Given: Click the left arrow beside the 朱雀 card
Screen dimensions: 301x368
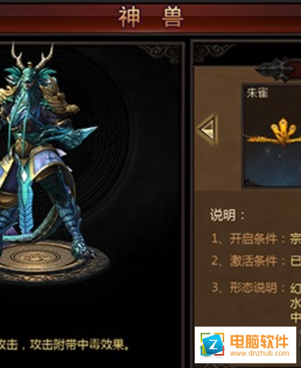Looking at the screenshot, I should 207,129.
